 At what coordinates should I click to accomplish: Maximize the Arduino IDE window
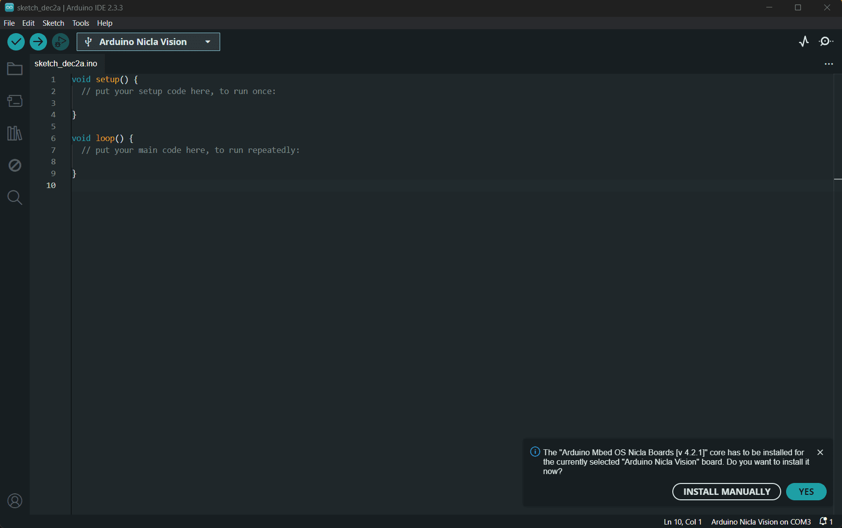point(798,7)
